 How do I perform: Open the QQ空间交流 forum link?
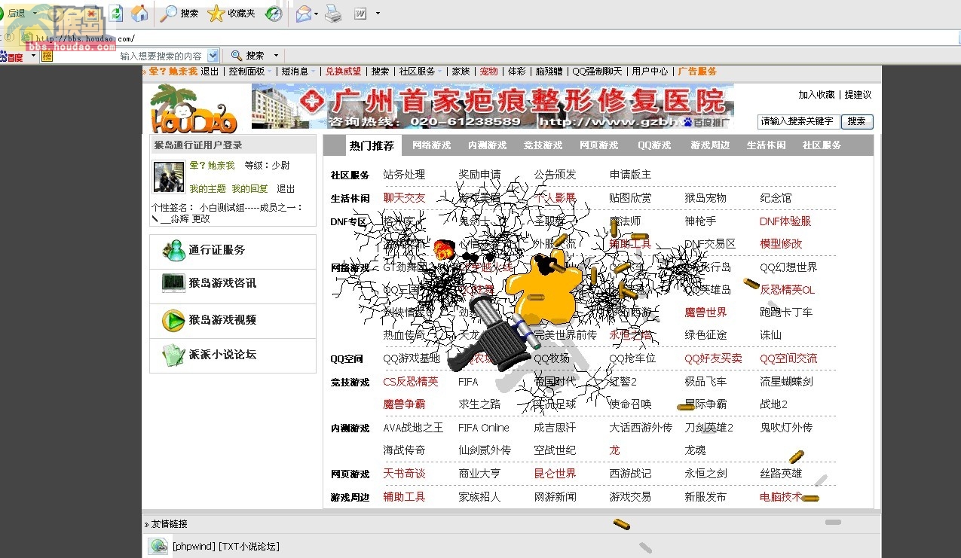(x=788, y=358)
